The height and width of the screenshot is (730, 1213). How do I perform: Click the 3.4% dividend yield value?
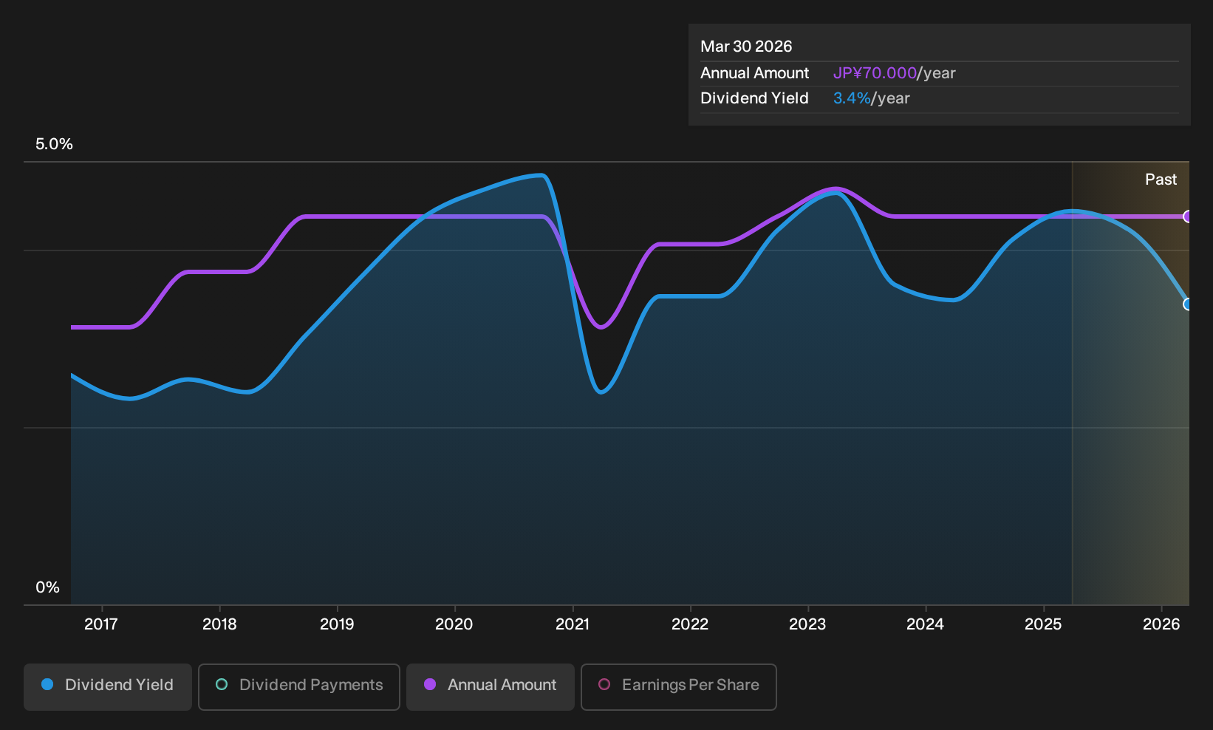point(852,98)
